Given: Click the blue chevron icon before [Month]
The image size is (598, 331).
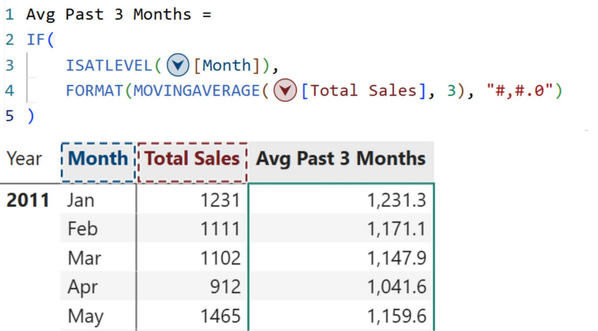Looking at the screenshot, I should point(178,66).
